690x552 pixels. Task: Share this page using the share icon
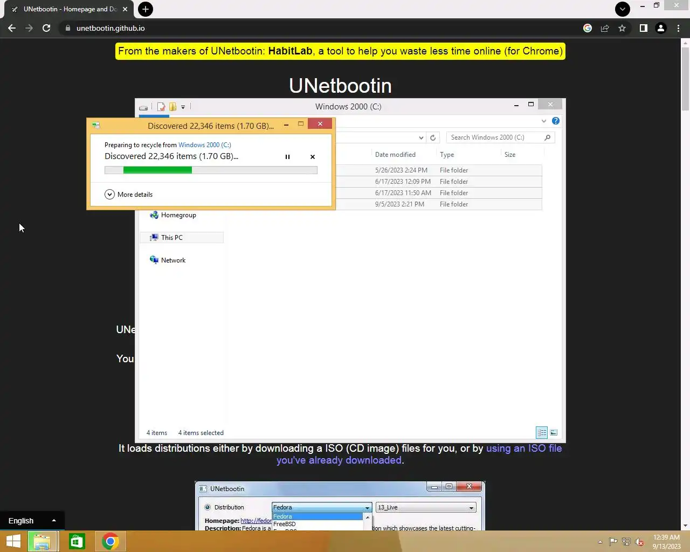pos(605,28)
